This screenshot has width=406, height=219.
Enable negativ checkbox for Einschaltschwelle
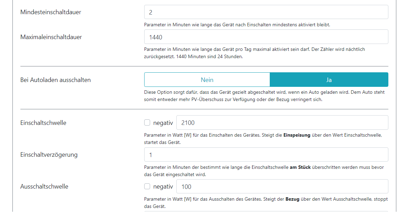point(147,122)
